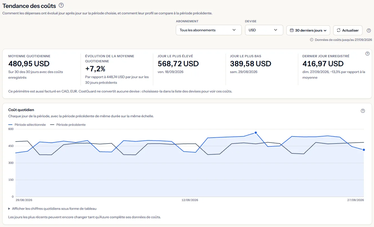Click the 27/09/2026 x-axis label
The image size is (374, 227).
click(x=356, y=200)
